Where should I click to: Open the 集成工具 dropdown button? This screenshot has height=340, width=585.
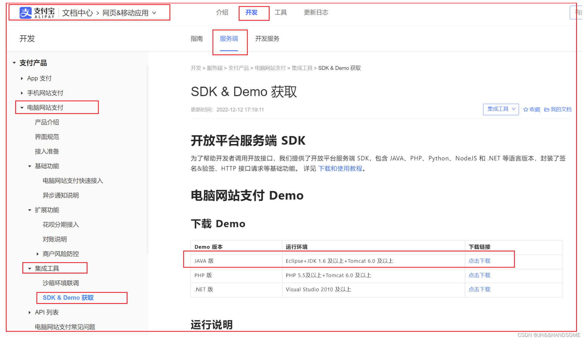(501, 109)
